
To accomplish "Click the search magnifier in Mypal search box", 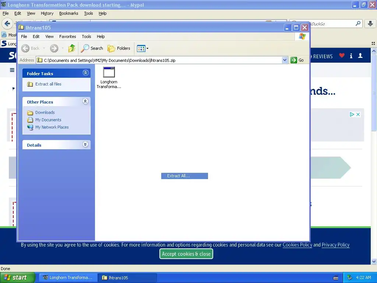I will click(x=358, y=24).
